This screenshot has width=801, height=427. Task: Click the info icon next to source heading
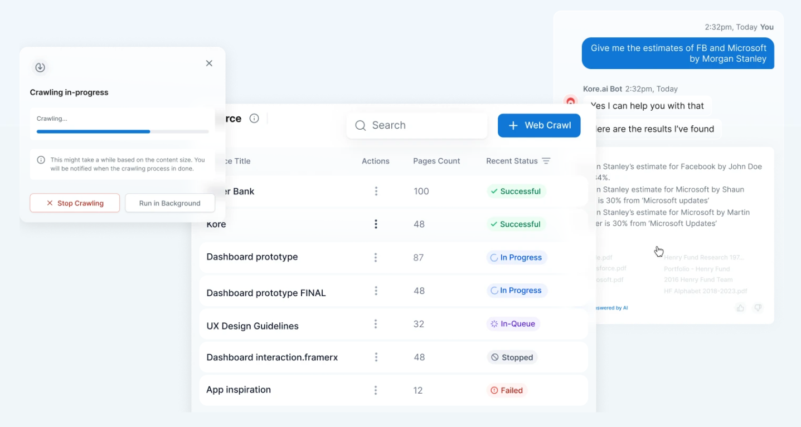pyautogui.click(x=254, y=118)
